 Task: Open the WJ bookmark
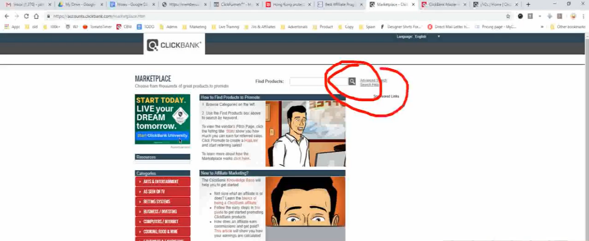72,27
